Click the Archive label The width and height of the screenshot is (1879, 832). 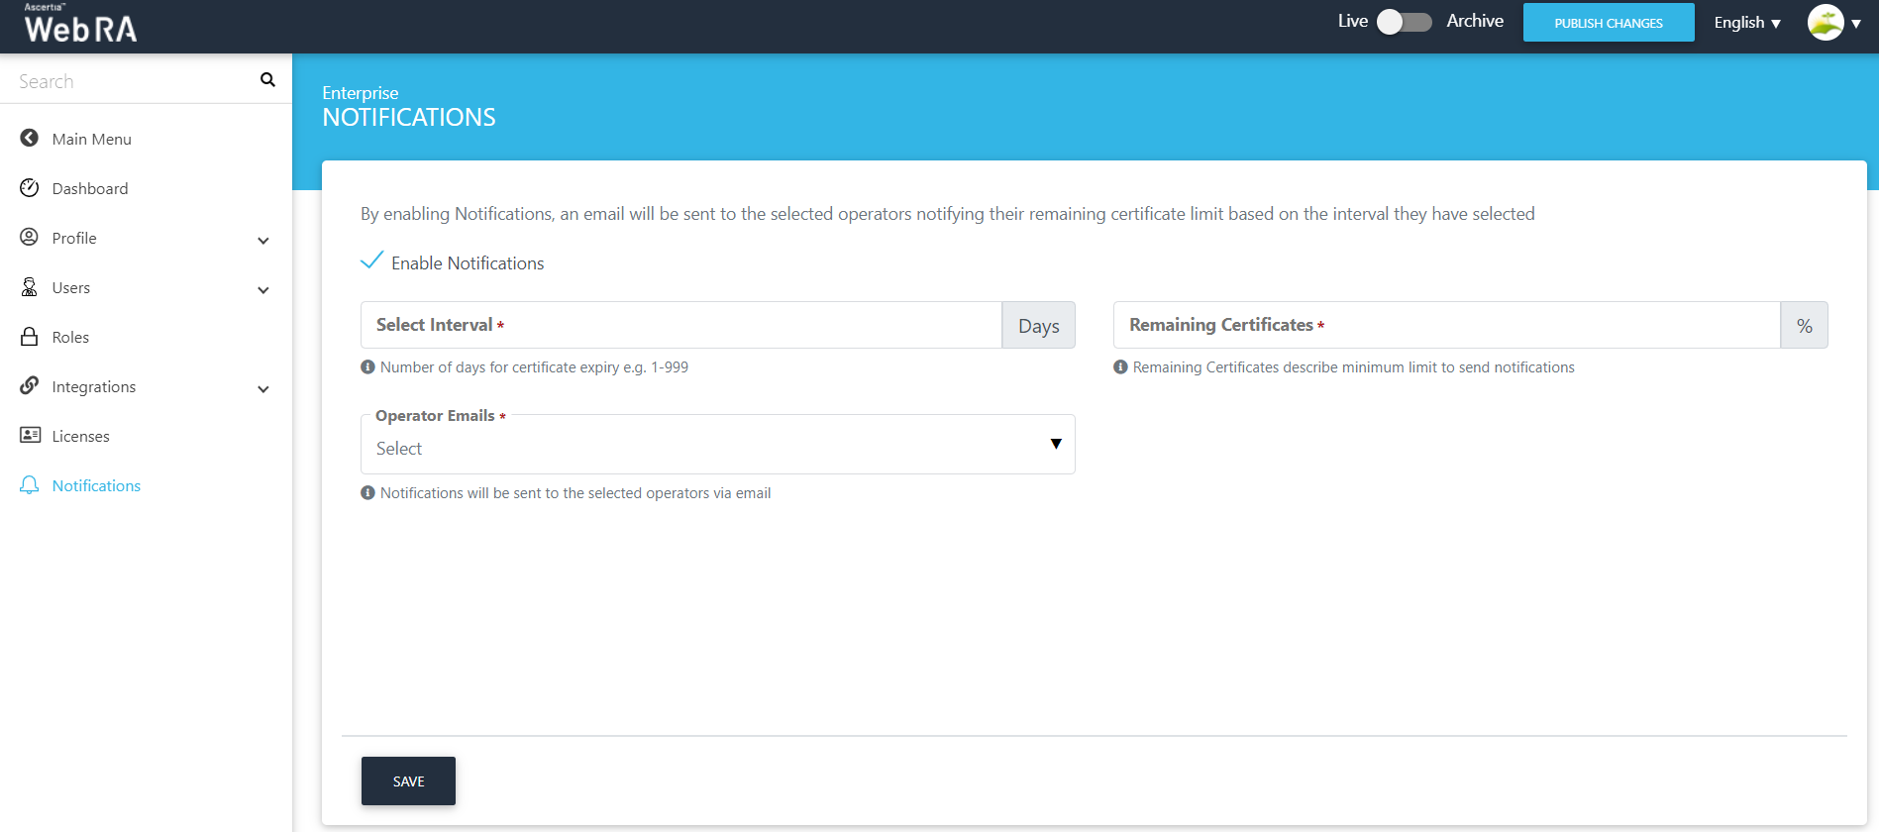1475,21
